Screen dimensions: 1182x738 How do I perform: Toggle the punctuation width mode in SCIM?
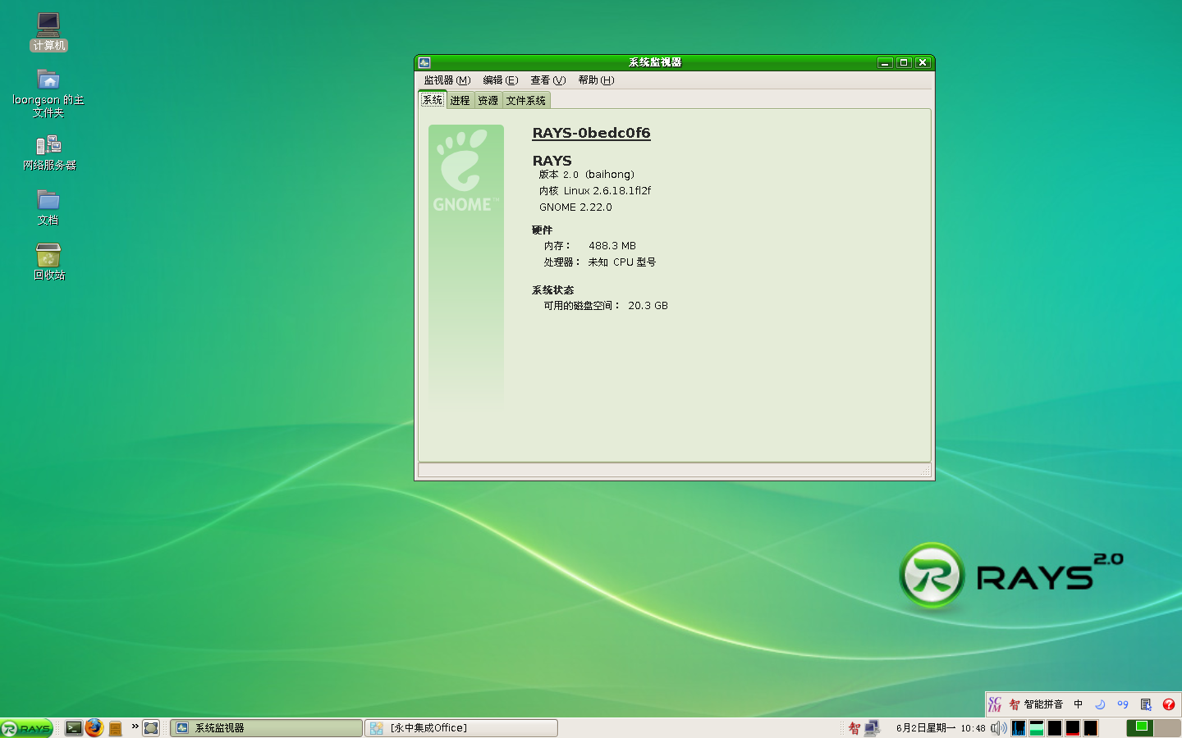click(1123, 704)
